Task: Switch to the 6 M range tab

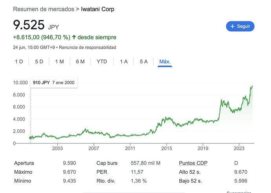Action: click(x=80, y=62)
